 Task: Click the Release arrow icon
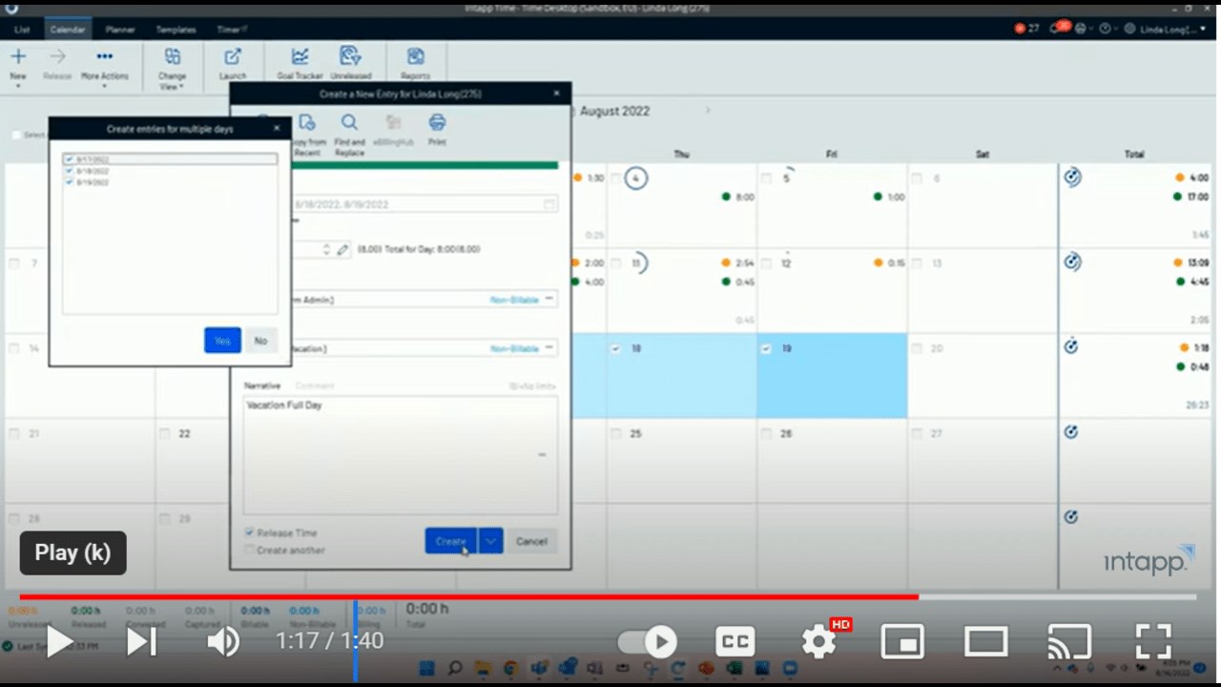pyautogui.click(x=57, y=57)
